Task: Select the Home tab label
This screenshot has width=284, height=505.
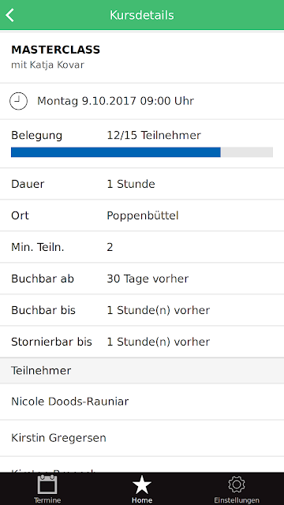Action: point(142,500)
